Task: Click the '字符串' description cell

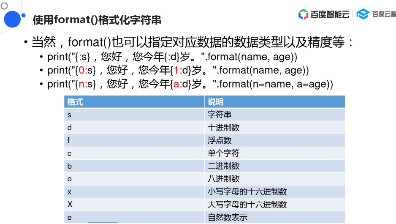Action: tap(274, 115)
